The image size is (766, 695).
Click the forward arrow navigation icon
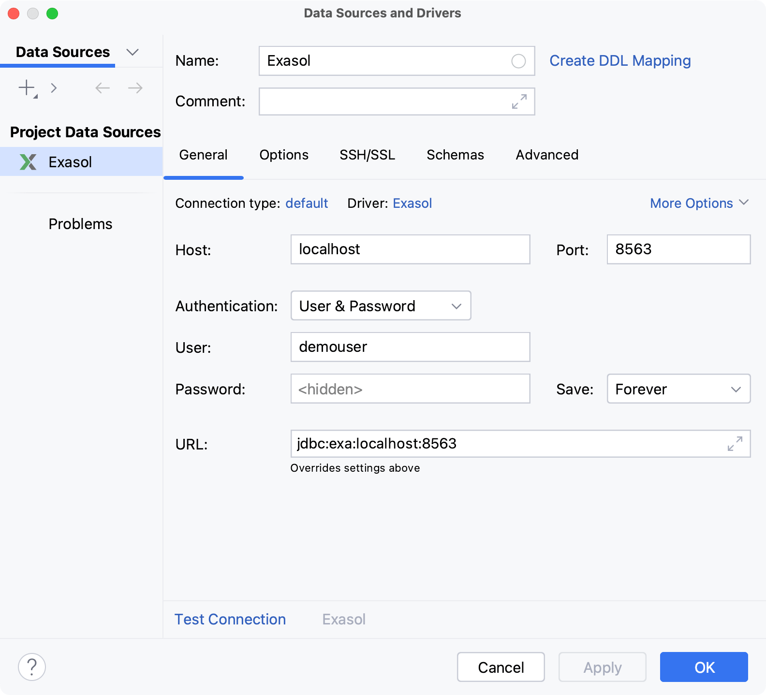(x=135, y=88)
